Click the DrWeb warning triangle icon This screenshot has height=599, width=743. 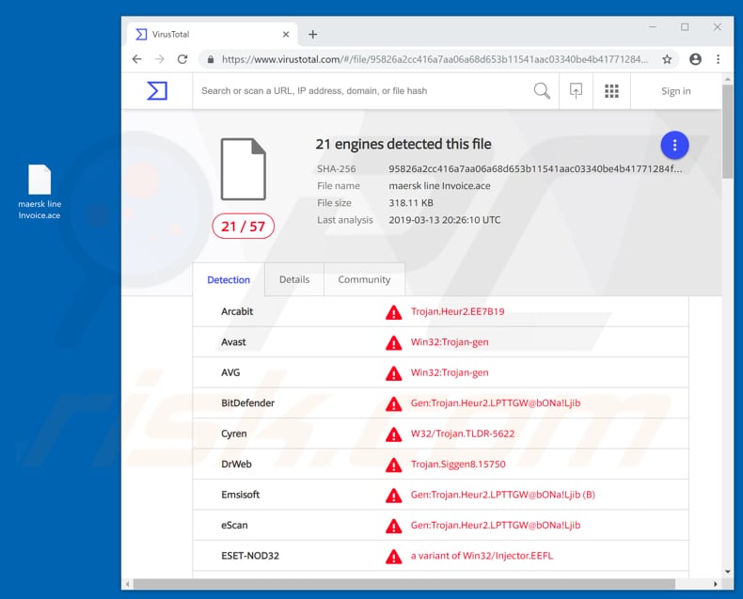point(393,465)
